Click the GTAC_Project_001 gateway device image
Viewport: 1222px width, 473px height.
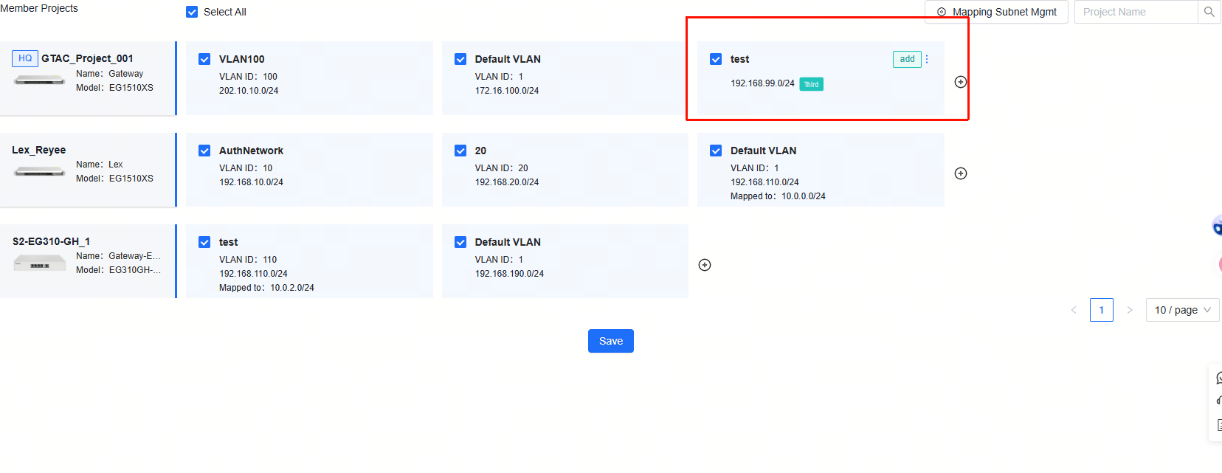(x=40, y=80)
